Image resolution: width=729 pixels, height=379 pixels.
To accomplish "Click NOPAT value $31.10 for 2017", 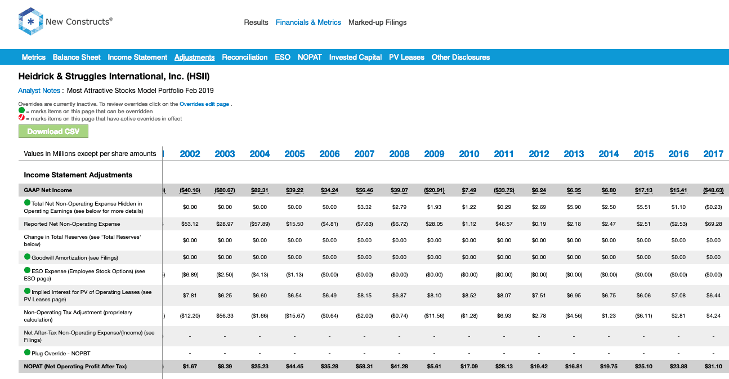I will (x=713, y=366).
